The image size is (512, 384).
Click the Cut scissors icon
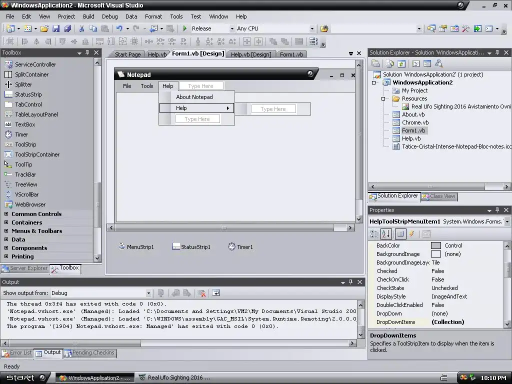[81, 28]
